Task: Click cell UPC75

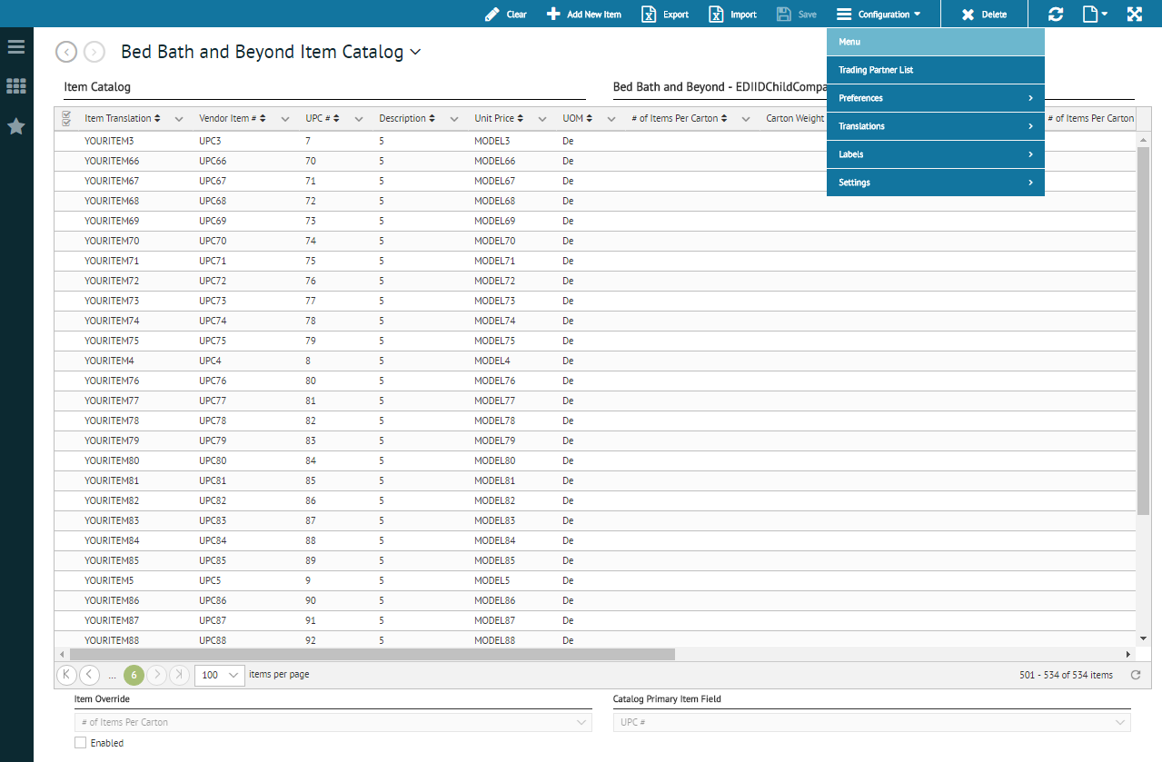Action: click(x=214, y=341)
